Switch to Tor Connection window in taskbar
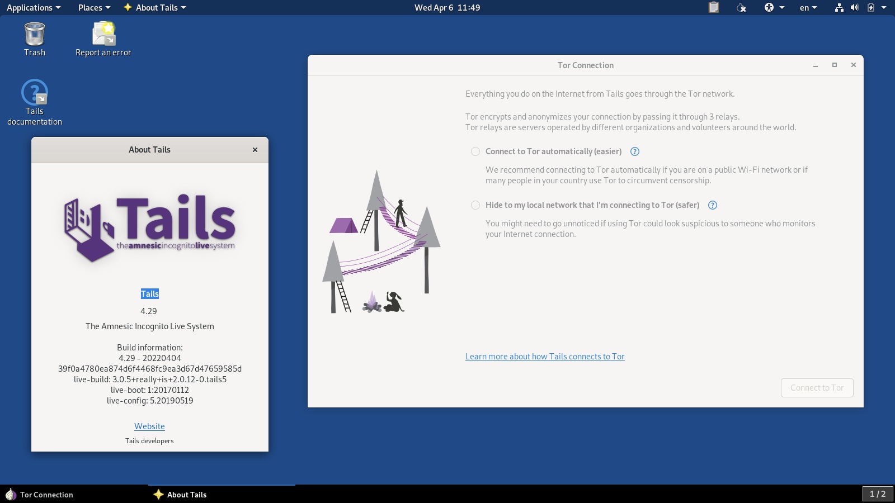Viewport: 895px width, 503px height. tap(74, 494)
